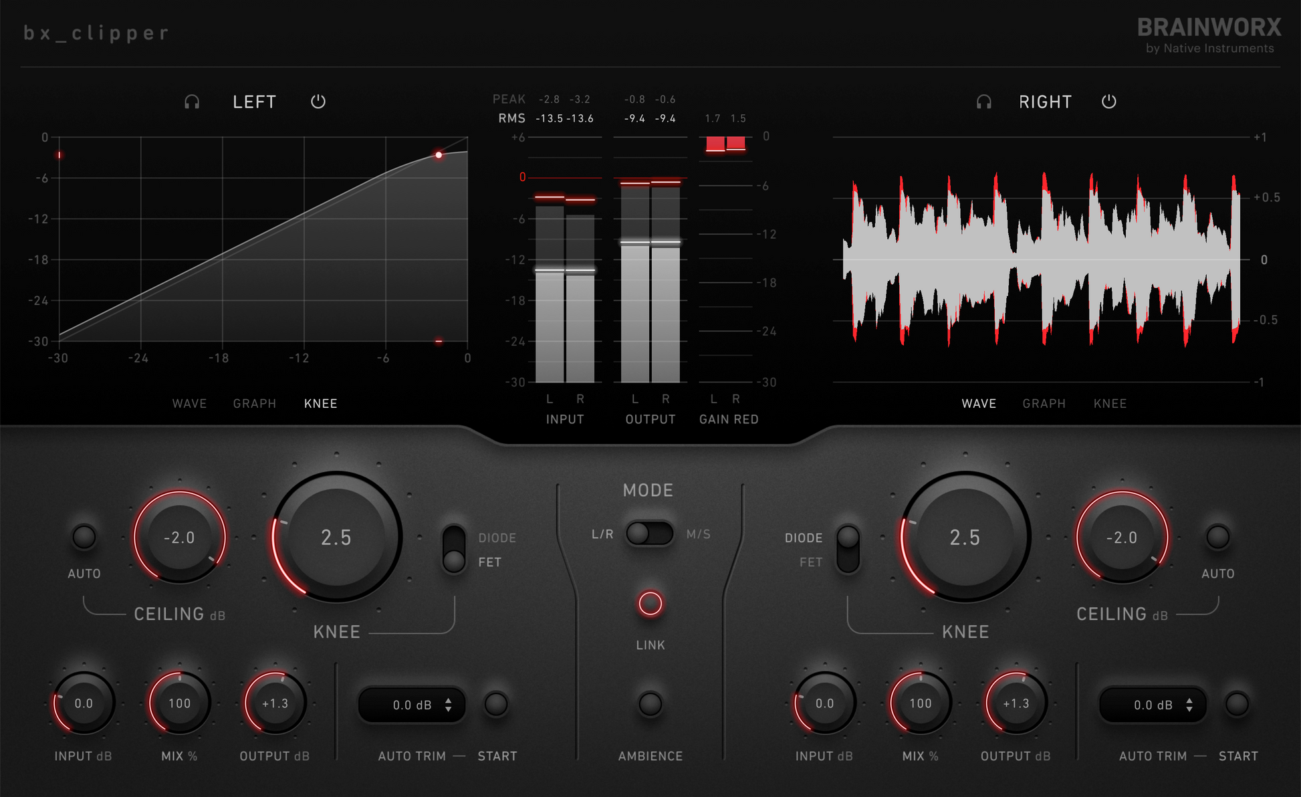Flip the left DIODE/FET switch

click(454, 550)
